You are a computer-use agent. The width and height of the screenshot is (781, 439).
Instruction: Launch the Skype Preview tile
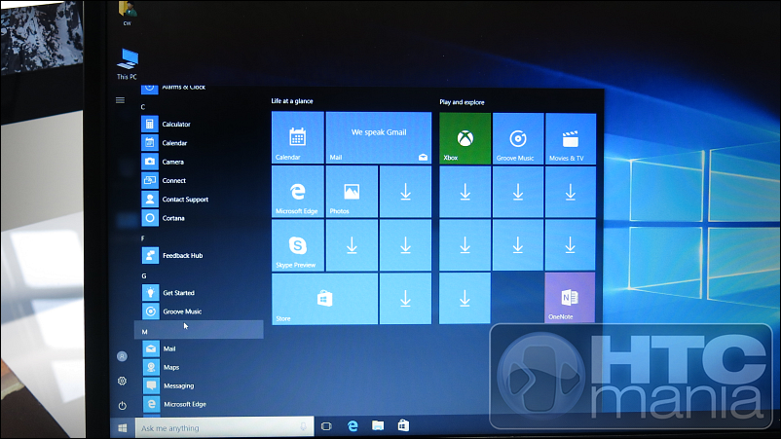(x=298, y=245)
